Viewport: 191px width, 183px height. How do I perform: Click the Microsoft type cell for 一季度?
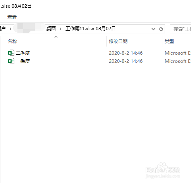pos(178,61)
